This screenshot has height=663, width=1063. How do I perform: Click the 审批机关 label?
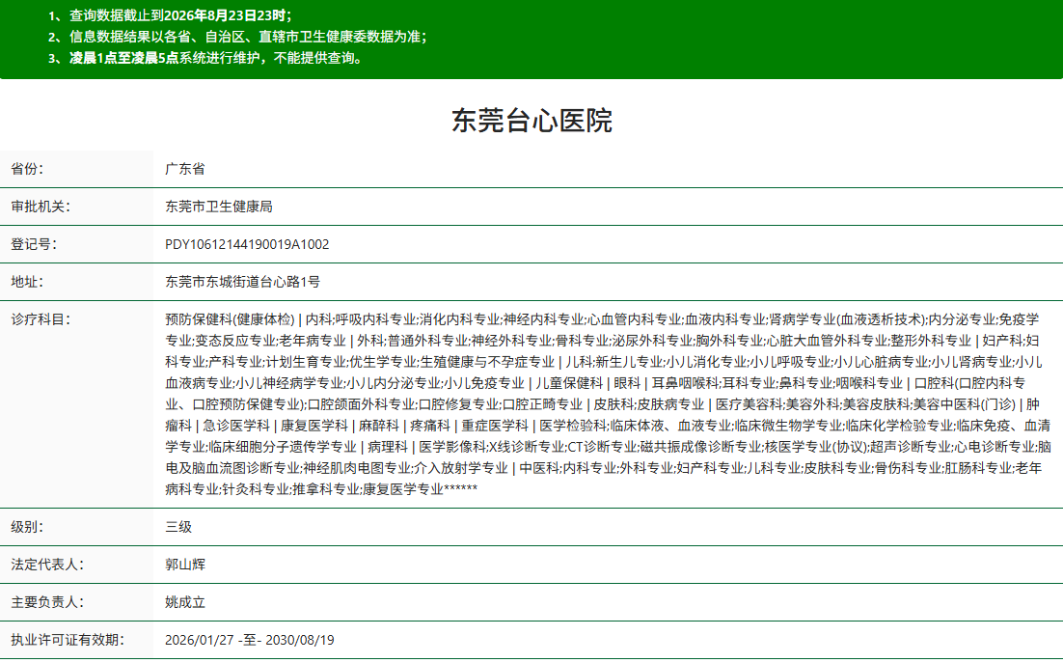(40, 207)
